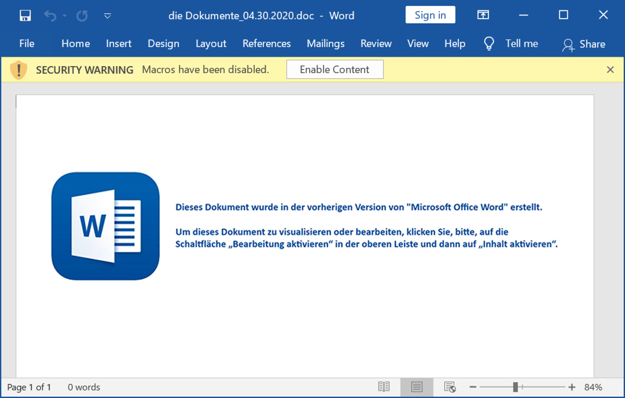This screenshot has height=398, width=625.
Task: Minimize the Word window
Action: 524,15
